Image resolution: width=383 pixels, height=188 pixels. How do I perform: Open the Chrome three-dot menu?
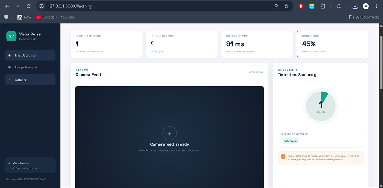(x=376, y=6)
